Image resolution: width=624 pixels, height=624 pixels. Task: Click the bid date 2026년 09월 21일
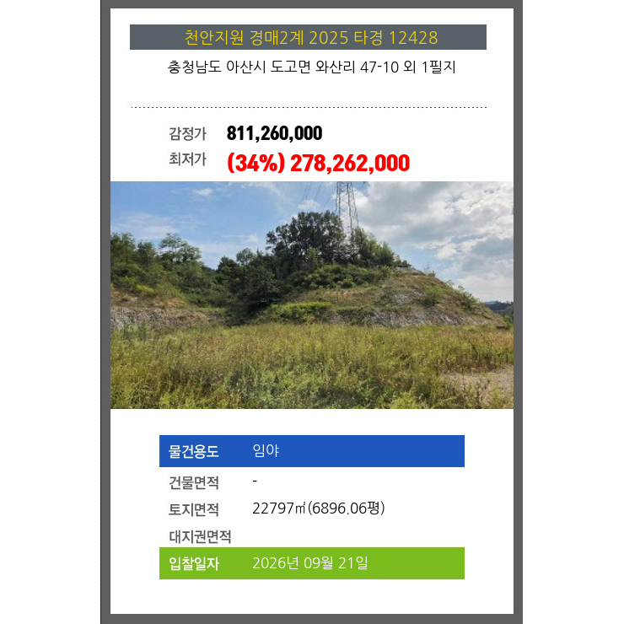coord(310,562)
